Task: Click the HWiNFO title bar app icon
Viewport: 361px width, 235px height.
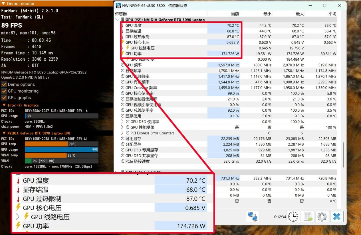Action: [118, 6]
